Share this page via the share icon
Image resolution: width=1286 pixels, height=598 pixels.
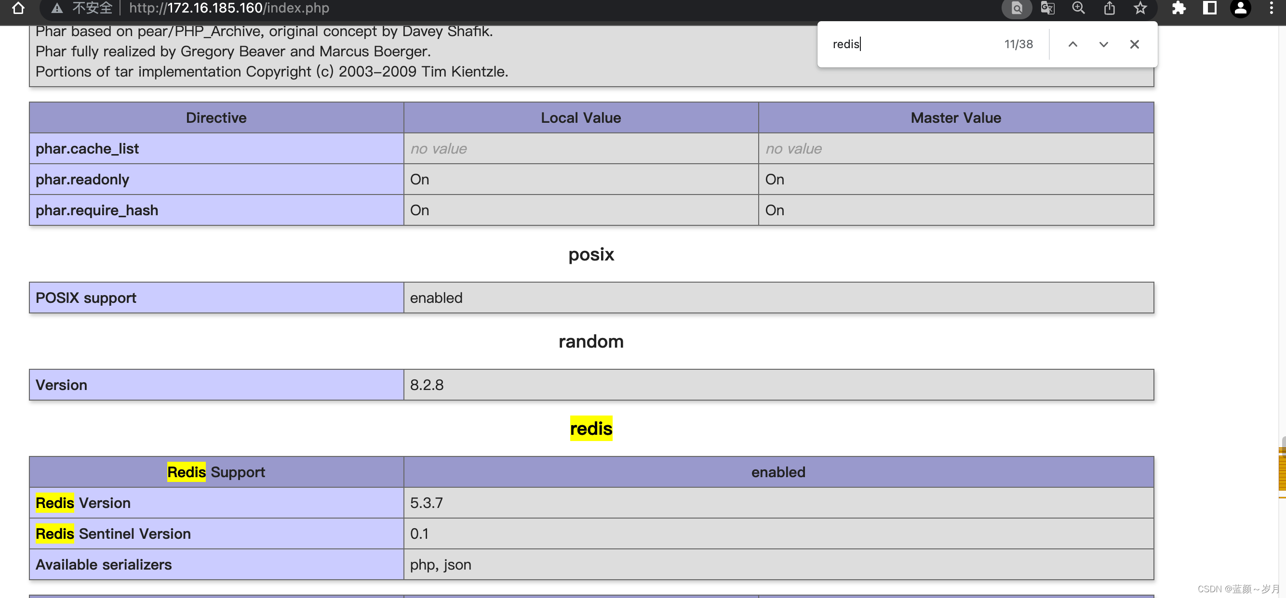(1109, 8)
